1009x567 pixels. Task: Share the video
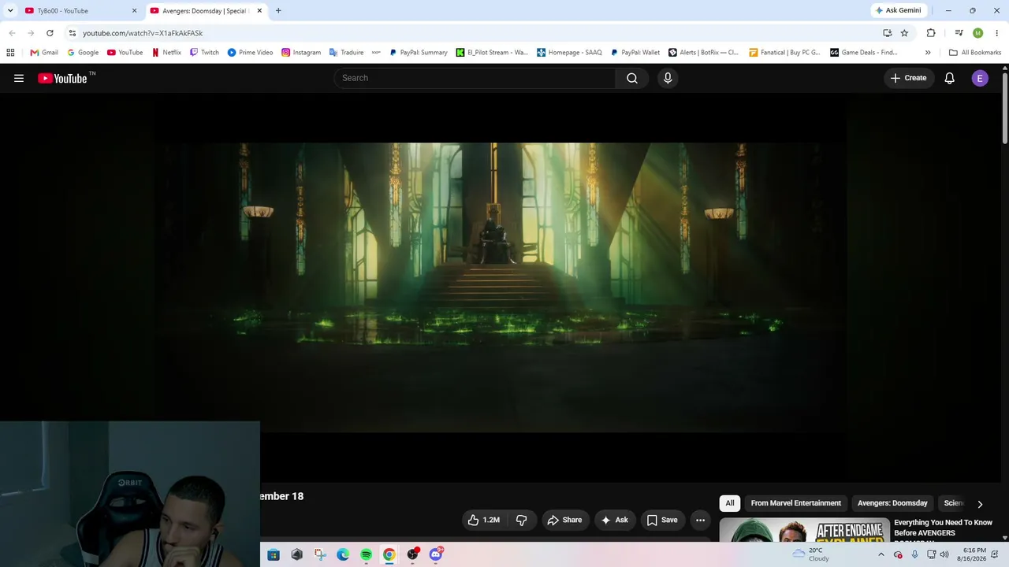(564, 520)
